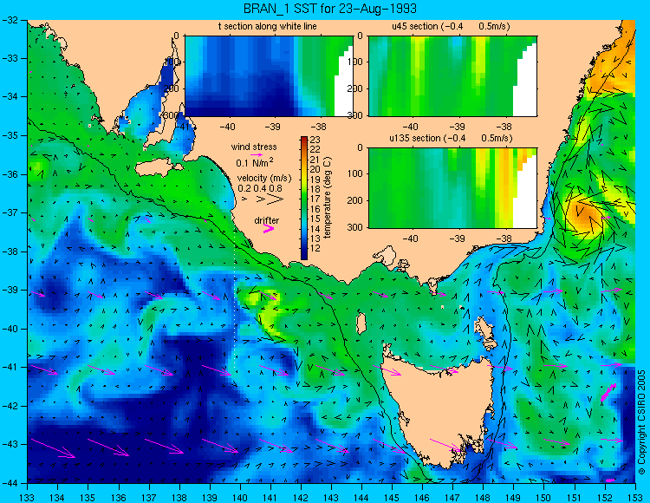The width and height of the screenshot is (650, 503).
Task: Click the magenta drifter legend symbol
Action: tap(269, 228)
